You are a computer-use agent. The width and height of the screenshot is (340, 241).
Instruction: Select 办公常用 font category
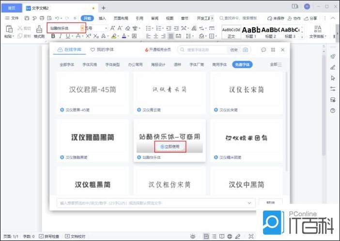point(135,64)
